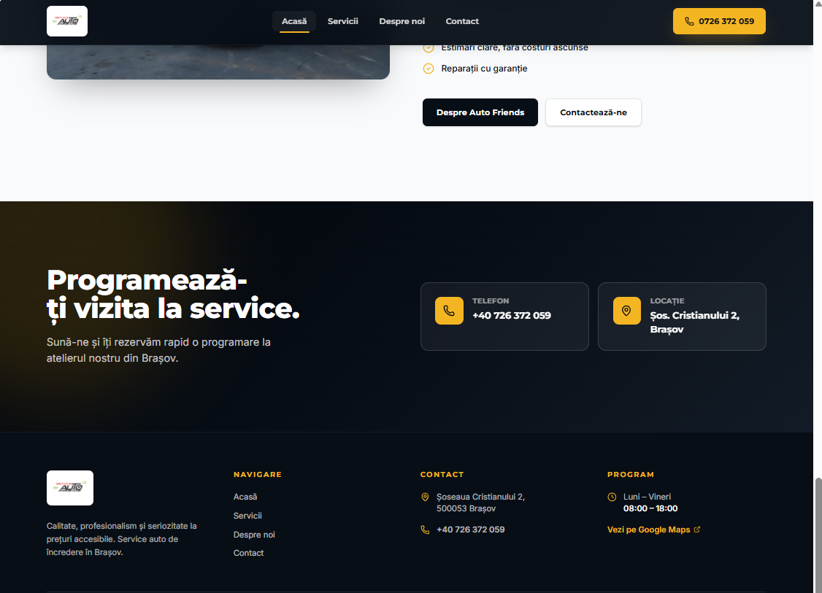
Task: Click the external link icon after Vezi pe Google Maps
Action: click(697, 530)
